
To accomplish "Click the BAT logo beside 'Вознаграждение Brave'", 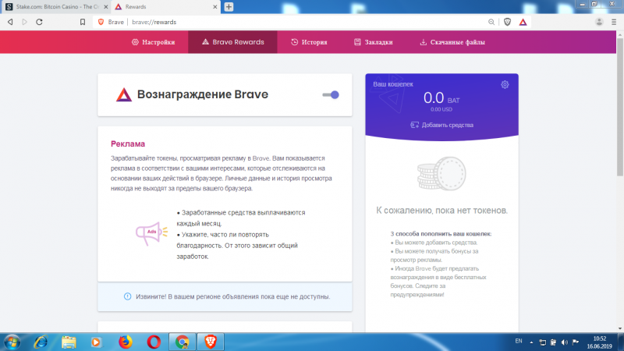I will [x=124, y=94].
